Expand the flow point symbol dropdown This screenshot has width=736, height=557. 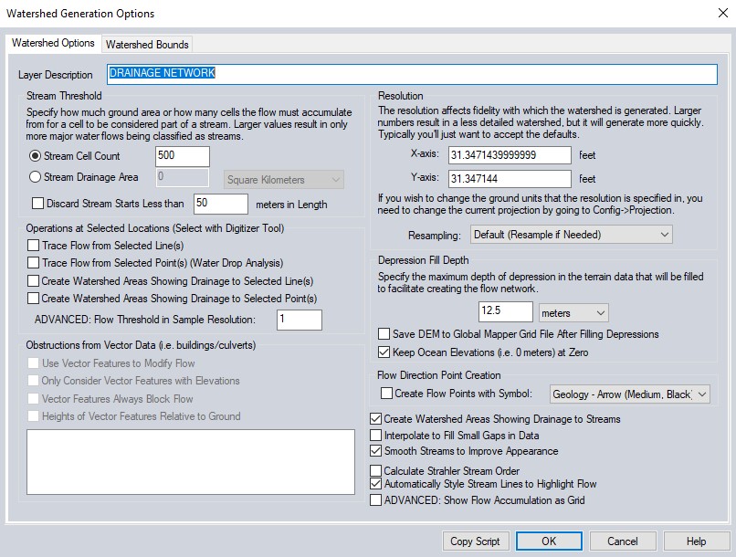[628, 394]
